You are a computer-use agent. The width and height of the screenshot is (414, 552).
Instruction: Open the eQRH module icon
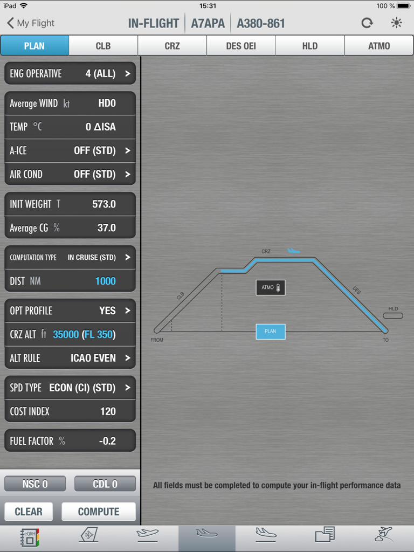tap(30, 537)
